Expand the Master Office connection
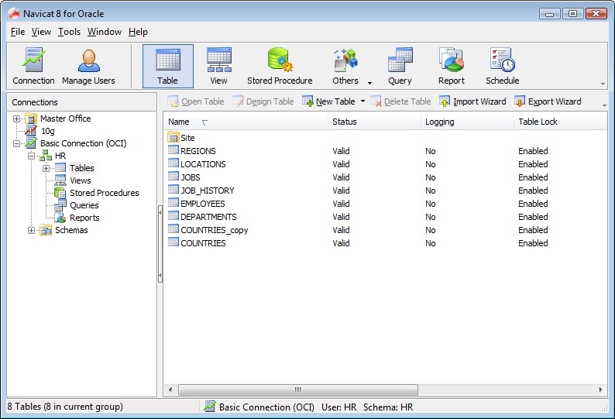The width and height of the screenshot is (615, 419). (16, 118)
